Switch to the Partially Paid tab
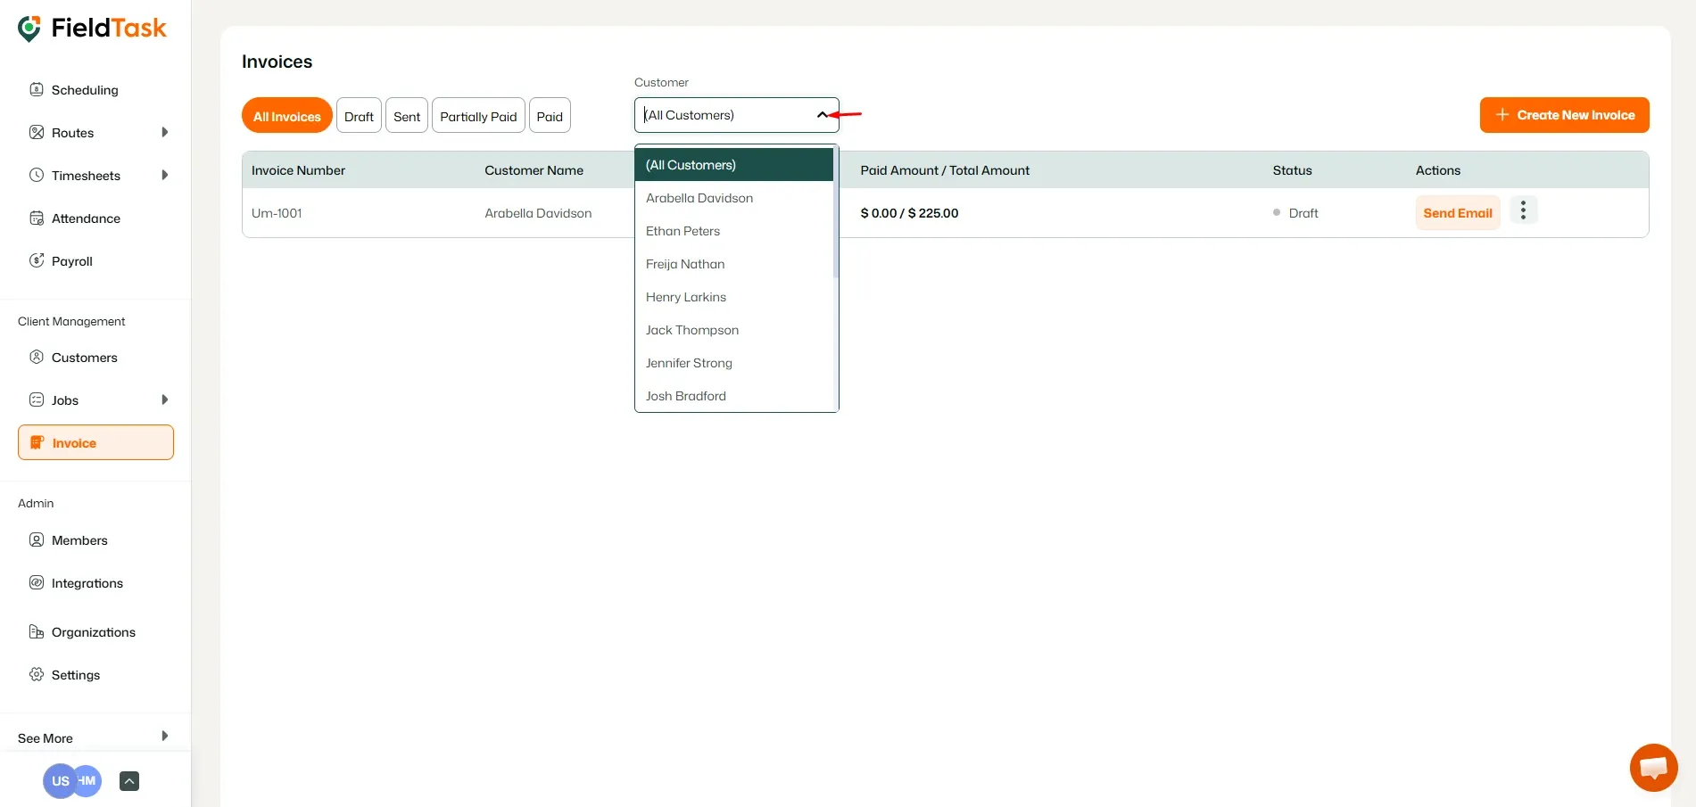The image size is (1696, 807). [478, 115]
